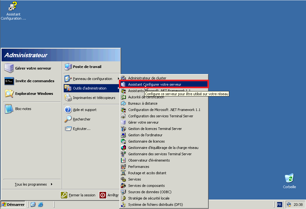306x209 pixels.
Task: Open Explorateur Windows via its icon
Action: (x=9, y=94)
